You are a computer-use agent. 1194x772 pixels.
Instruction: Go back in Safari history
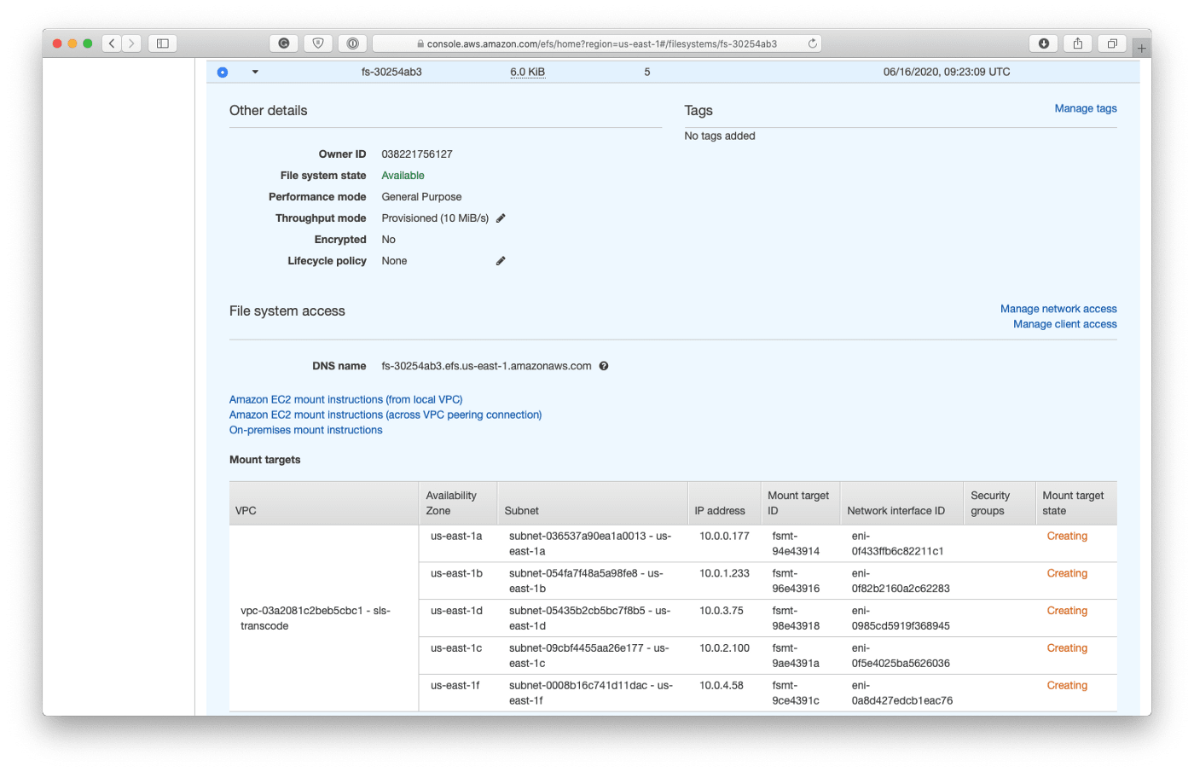pyautogui.click(x=112, y=44)
